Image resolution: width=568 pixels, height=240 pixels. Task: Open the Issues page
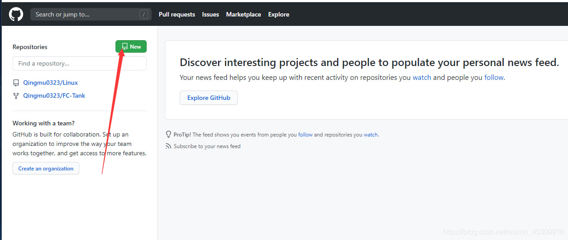point(210,14)
